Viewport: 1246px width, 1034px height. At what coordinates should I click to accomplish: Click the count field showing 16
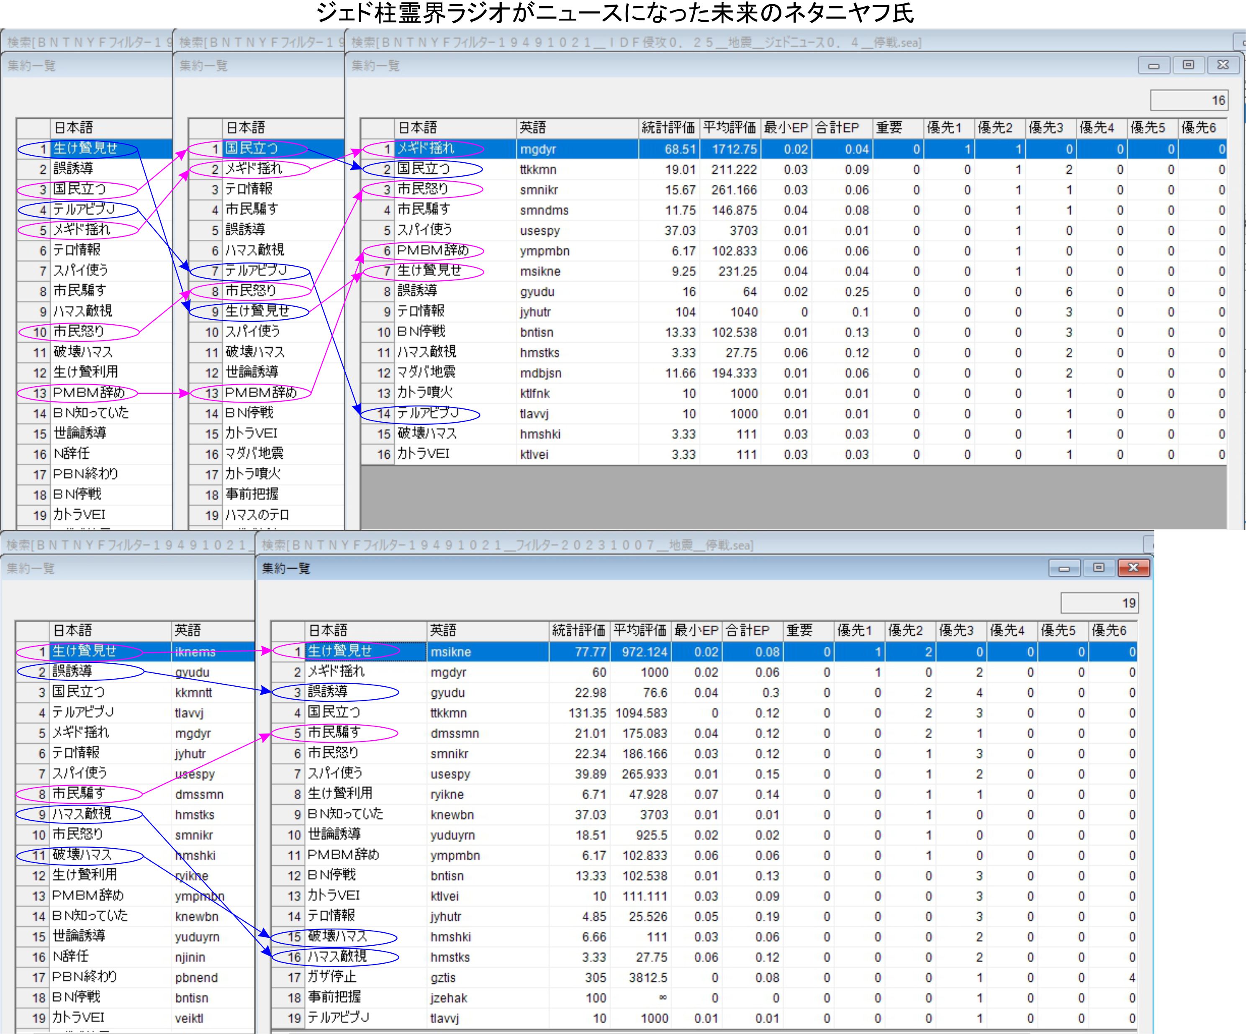[1189, 100]
